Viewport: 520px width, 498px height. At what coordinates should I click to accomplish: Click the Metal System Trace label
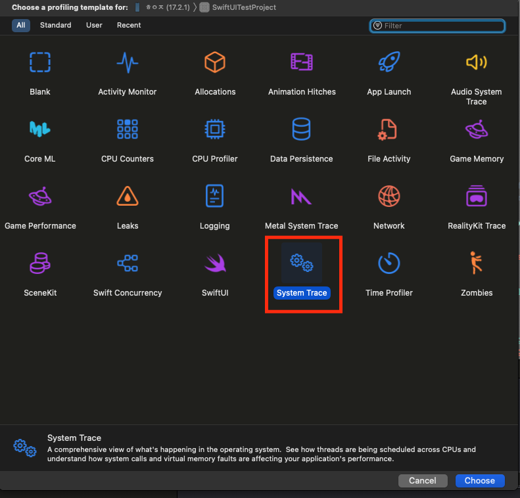302,226
